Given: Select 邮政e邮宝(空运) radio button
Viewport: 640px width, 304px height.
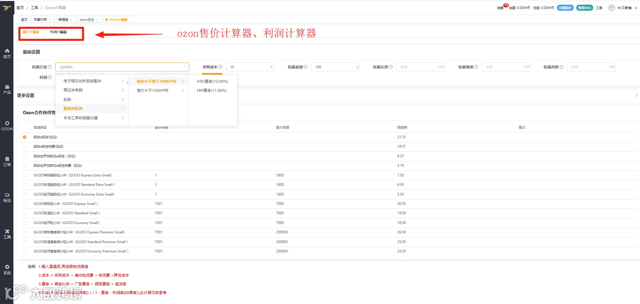Looking at the screenshot, I should tap(25, 137).
